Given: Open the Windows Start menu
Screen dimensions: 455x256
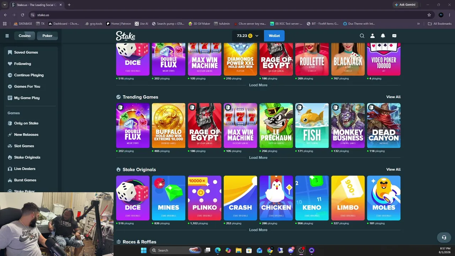Looking at the screenshot, I should coord(144,250).
